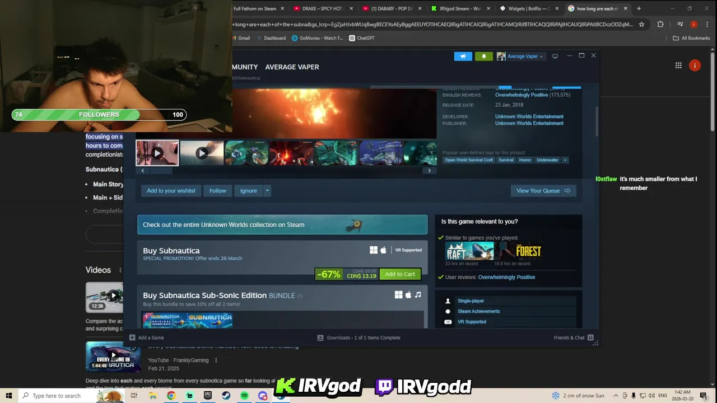Image resolution: width=717 pixels, height=403 pixels.
Task: Click the Apple platform icon in Buy Subnautica
Action: point(383,250)
